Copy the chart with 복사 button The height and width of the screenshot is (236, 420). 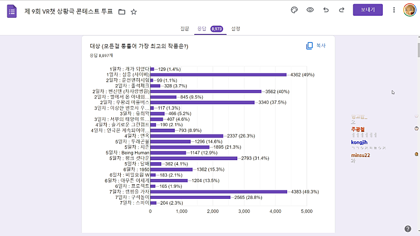tap(316, 46)
